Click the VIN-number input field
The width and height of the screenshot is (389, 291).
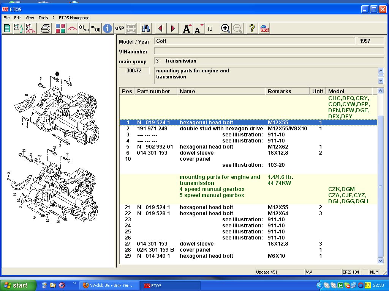pos(269,51)
